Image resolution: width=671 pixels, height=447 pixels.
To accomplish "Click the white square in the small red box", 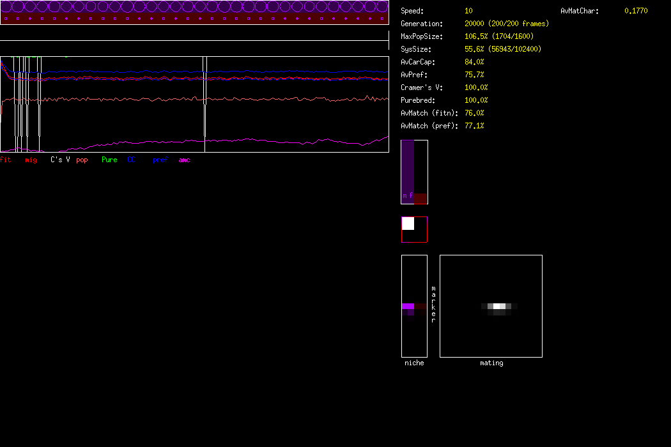I will coord(408,223).
